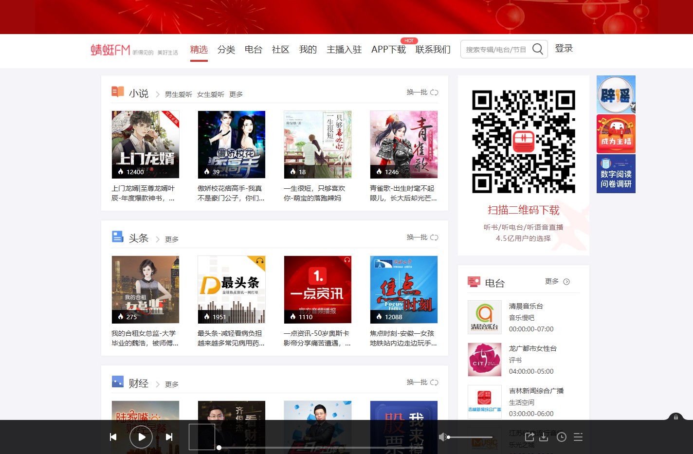
Task: Click arrow icon next to 电台 更多
Action: pos(566,282)
